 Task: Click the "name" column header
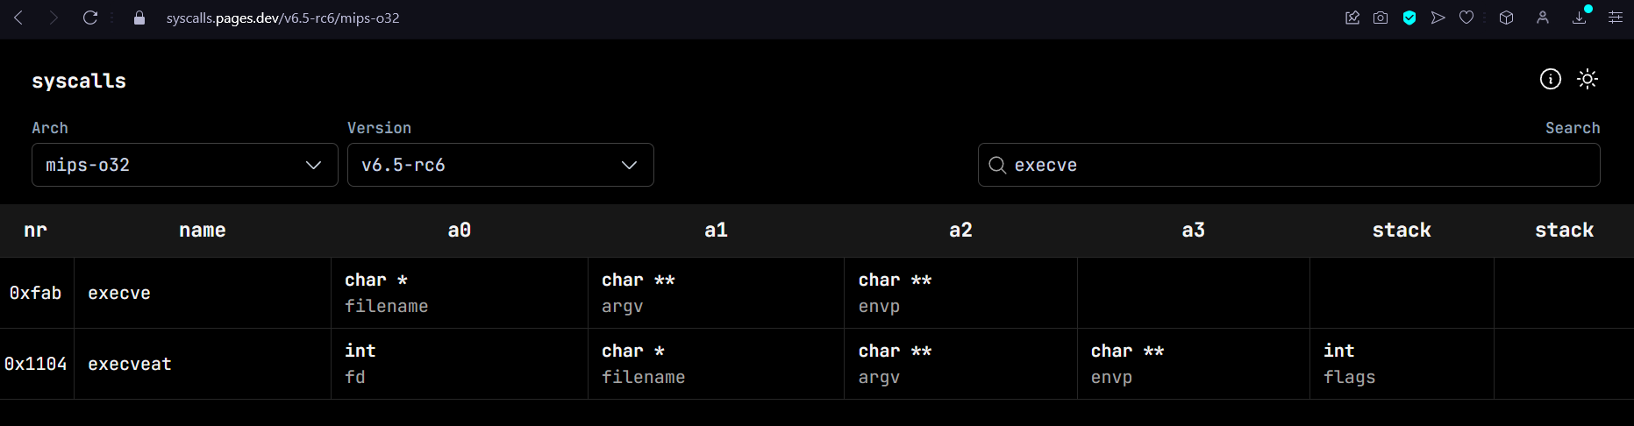tap(203, 231)
